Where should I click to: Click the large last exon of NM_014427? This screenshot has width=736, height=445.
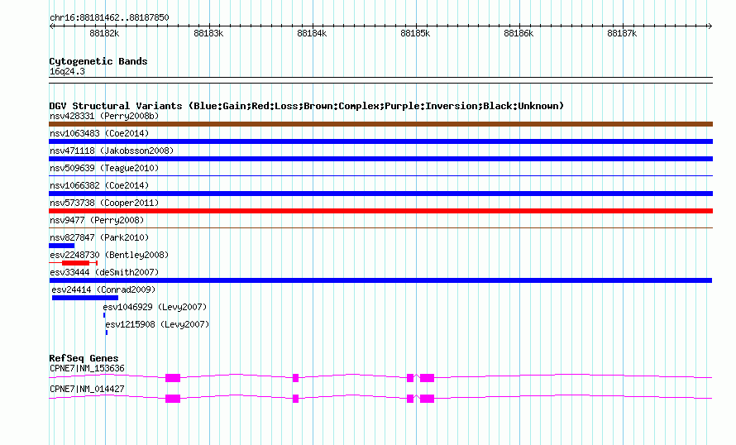(428, 399)
